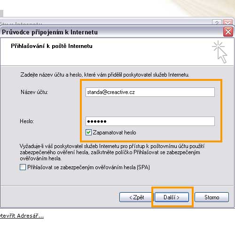The height and width of the screenshot is (235, 235).
Task: Click the Heslo label
Action: point(27,121)
